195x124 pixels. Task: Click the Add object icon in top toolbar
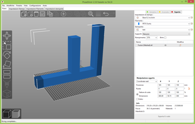(x=24, y=14)
